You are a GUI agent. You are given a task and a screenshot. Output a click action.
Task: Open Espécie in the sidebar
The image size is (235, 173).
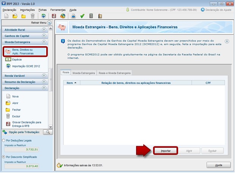(x=17, y=59)
